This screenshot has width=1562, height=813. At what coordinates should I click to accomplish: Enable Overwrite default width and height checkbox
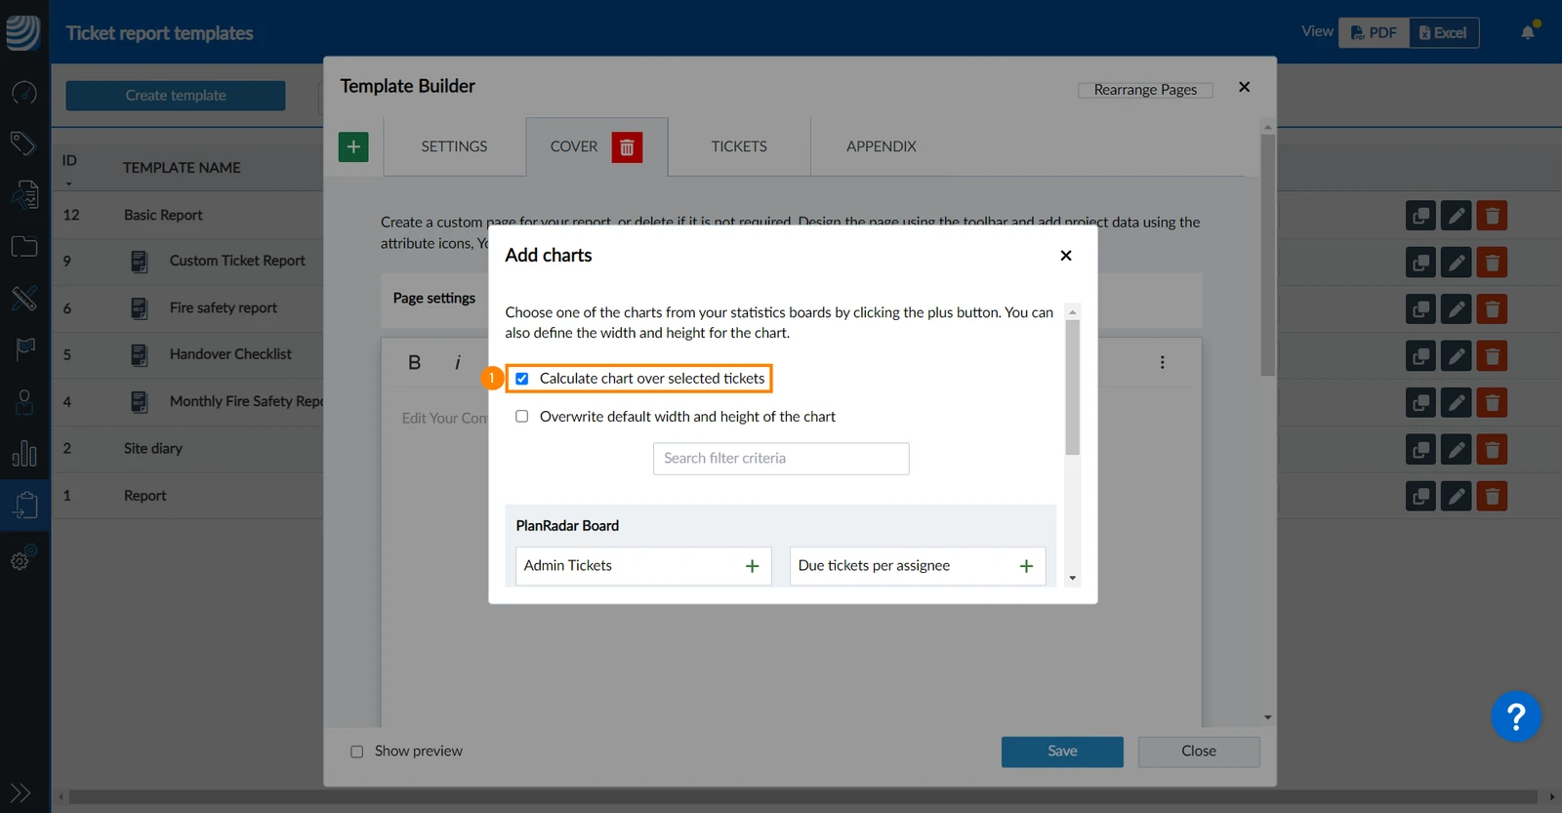coord(522,417)
